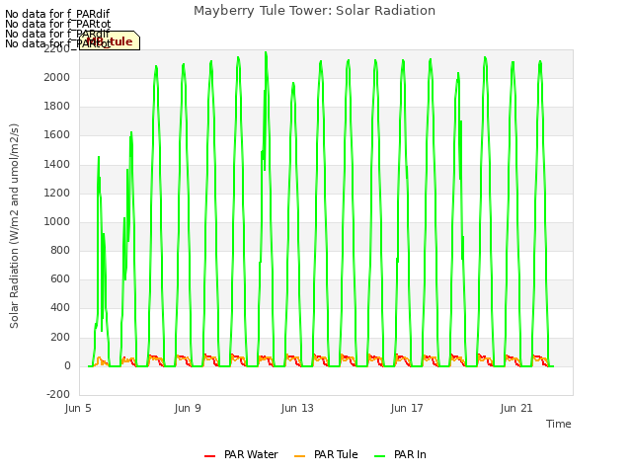This screenshot has height=474, width=632.
Task: Click the chart title Mayberry Tule Tower
Action: [314, 11]
